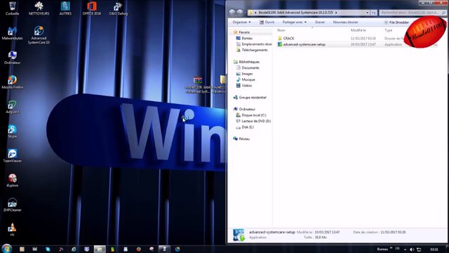Launch Mozilla Firefox from the desktop
This screenshot has width=449, height=253.
coord(12,82)
